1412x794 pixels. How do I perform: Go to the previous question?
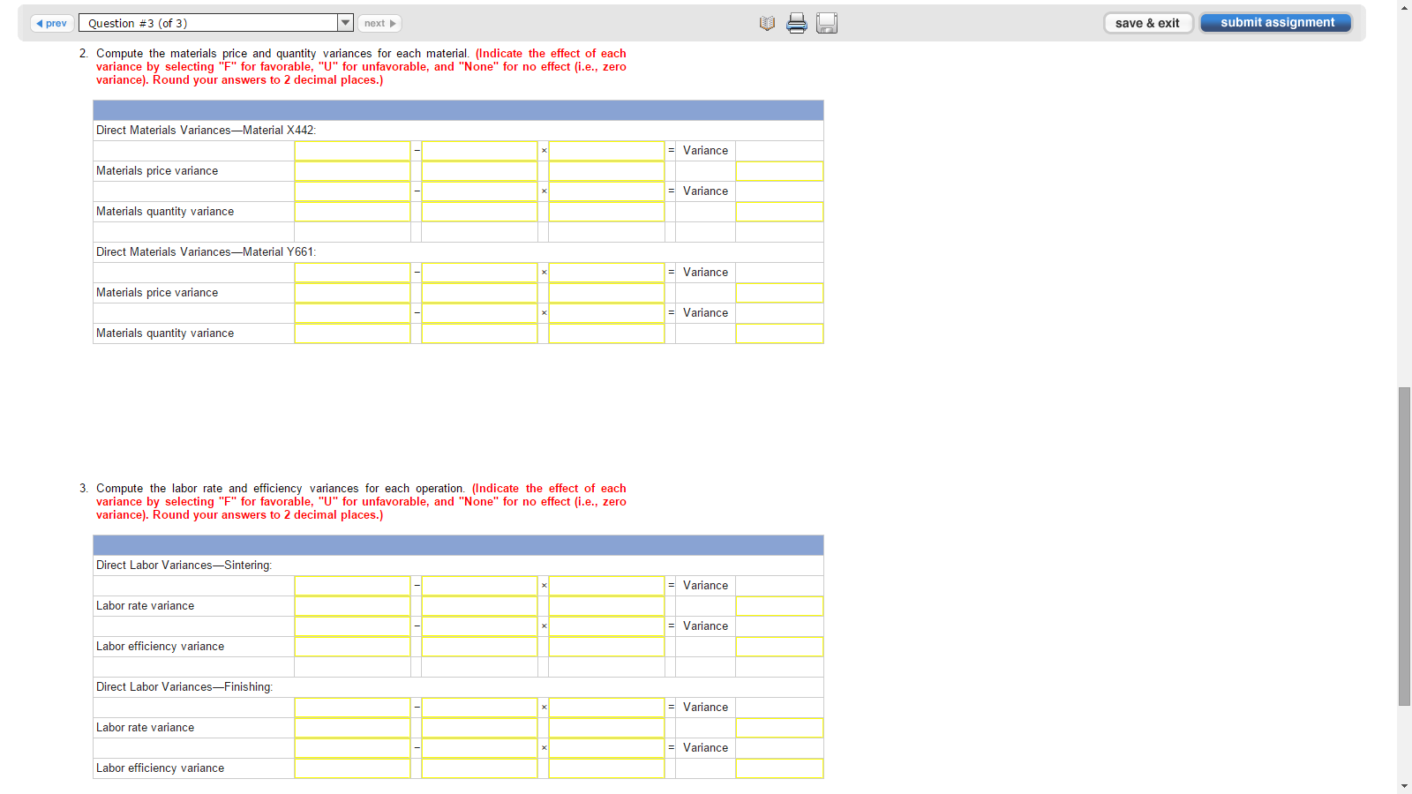coord(52,23)
